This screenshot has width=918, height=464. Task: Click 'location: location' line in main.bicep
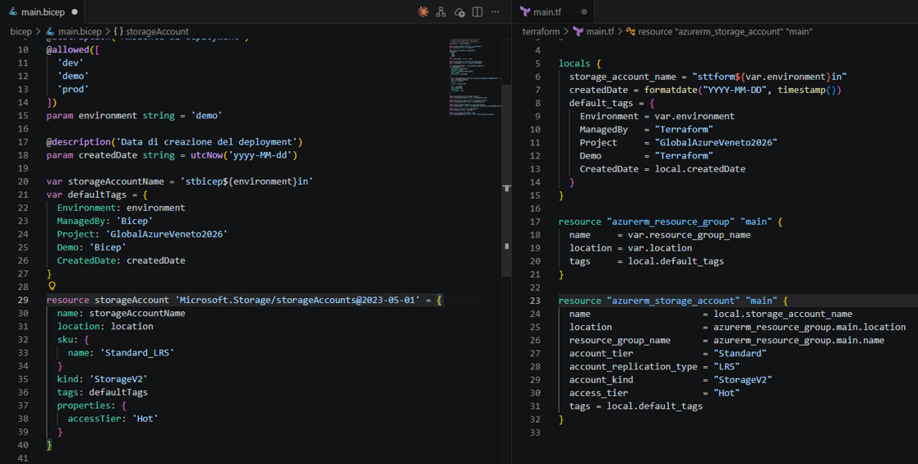(x=105, y=327)
